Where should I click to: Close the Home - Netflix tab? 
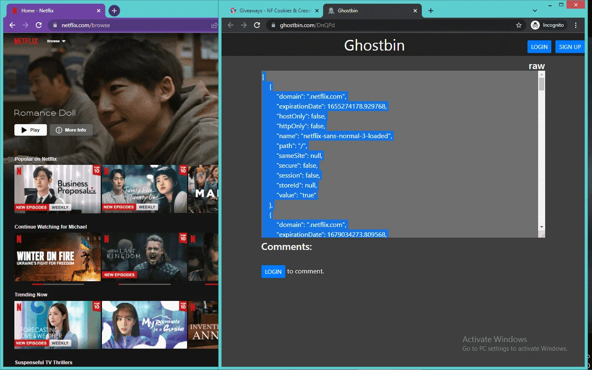point(99,11)
